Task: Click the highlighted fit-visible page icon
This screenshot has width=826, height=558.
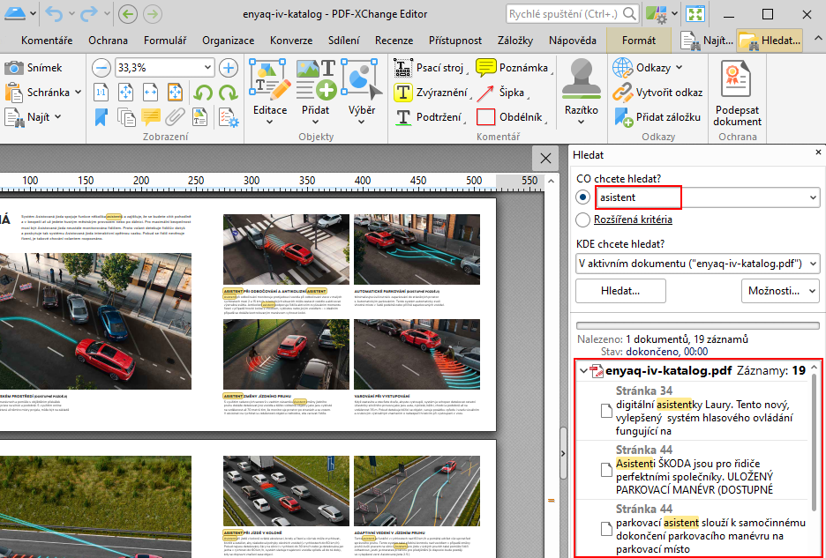Action: click(175, 93)
